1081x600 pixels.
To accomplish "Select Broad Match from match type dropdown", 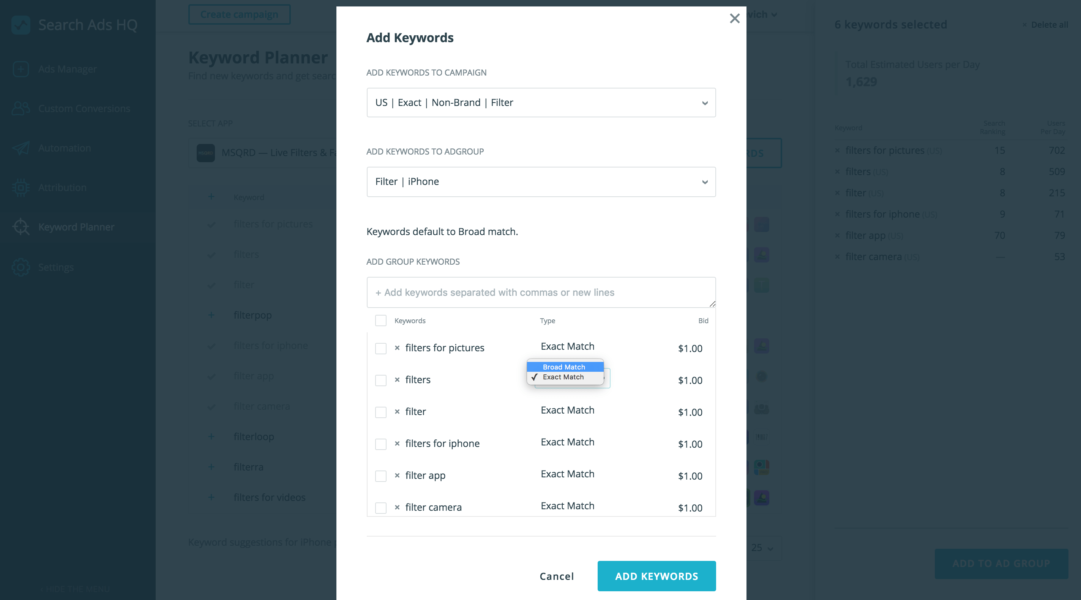I will 564,366.
